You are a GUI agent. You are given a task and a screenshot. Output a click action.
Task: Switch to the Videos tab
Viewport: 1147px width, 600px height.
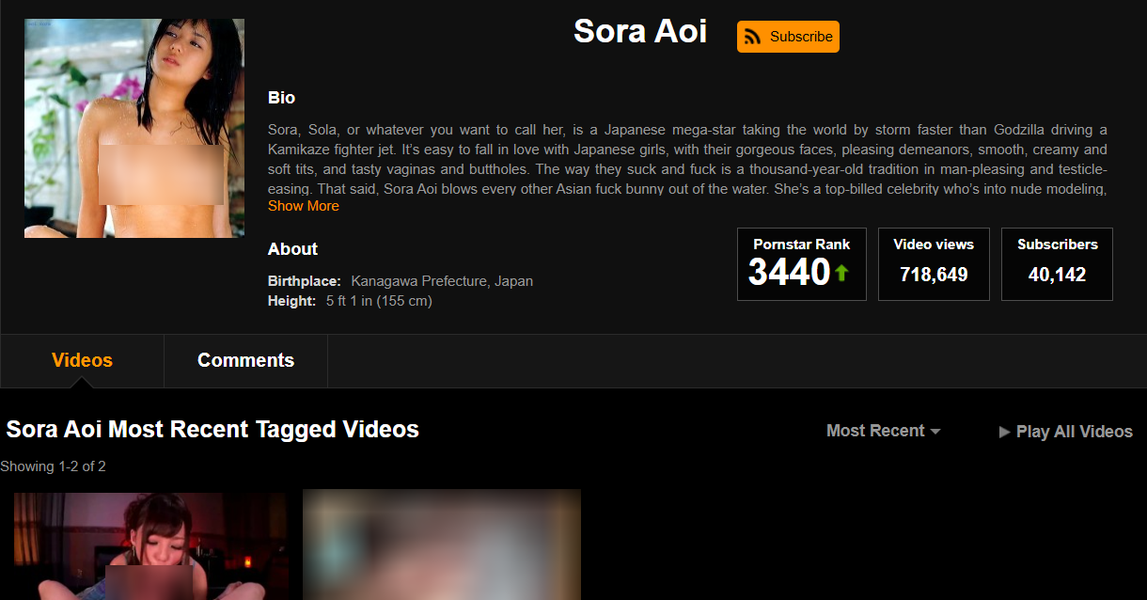(82, 360)
